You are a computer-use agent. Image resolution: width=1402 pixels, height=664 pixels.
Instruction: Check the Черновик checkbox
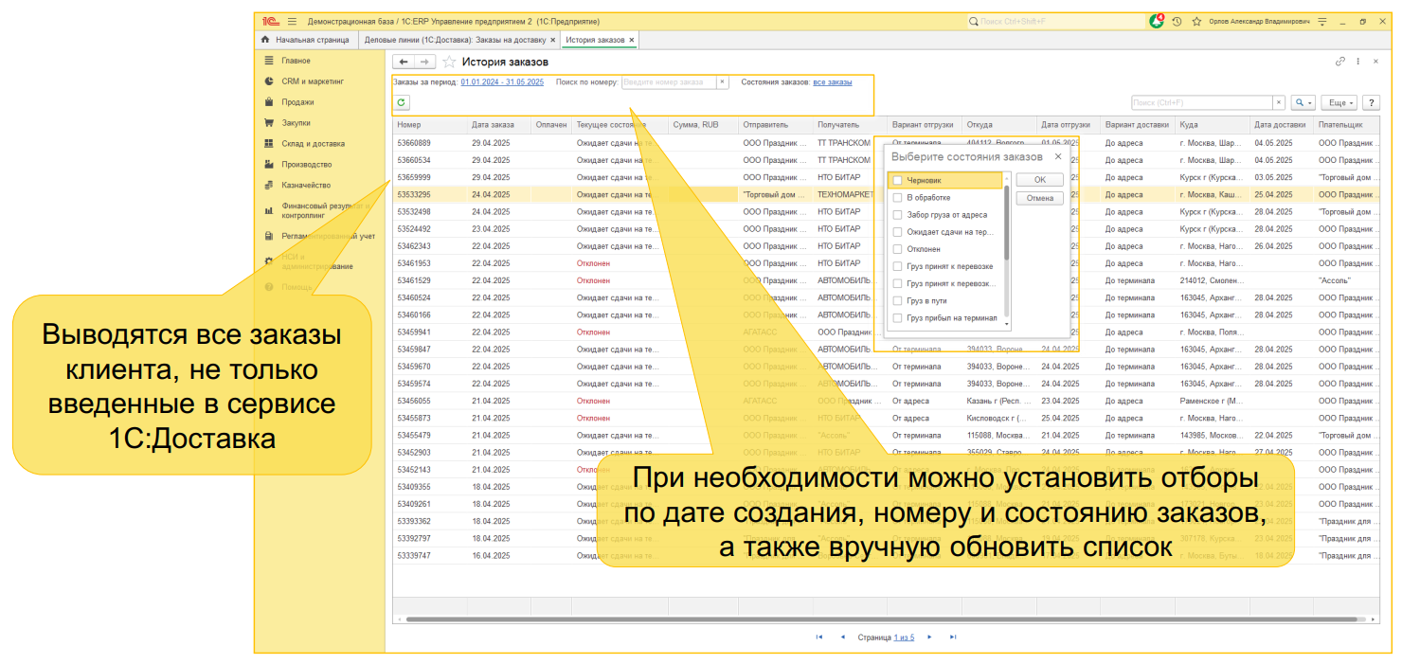tap(897, 180)
